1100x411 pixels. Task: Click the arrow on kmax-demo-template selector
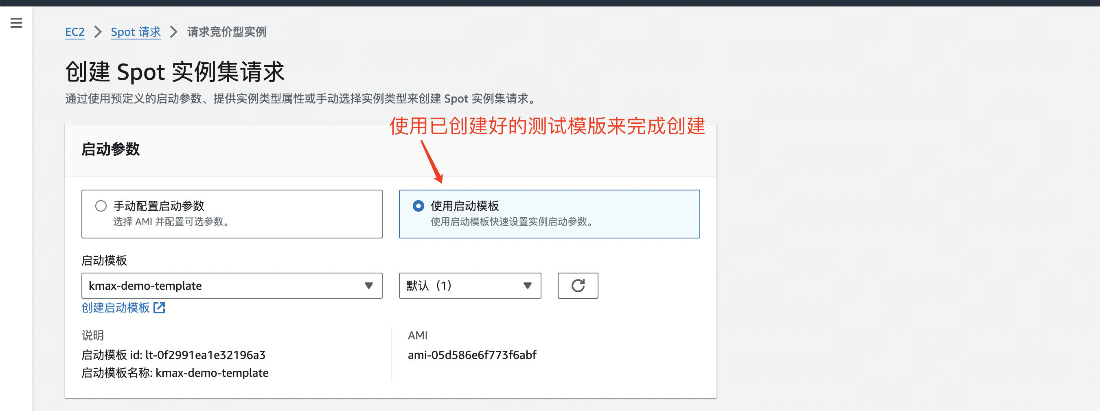coord(368,286)
